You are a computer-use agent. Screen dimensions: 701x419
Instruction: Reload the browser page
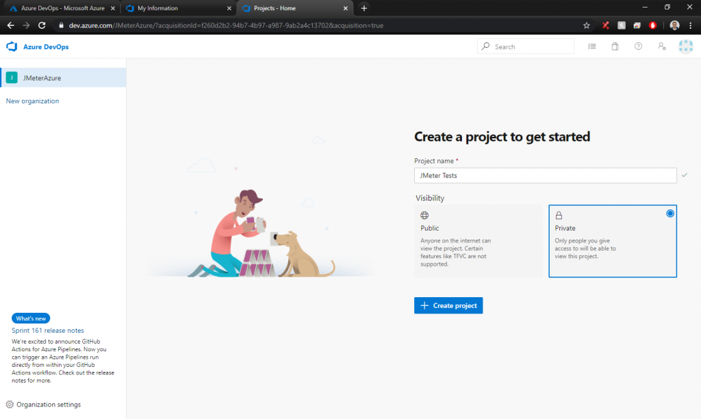(x=42, y=25)
